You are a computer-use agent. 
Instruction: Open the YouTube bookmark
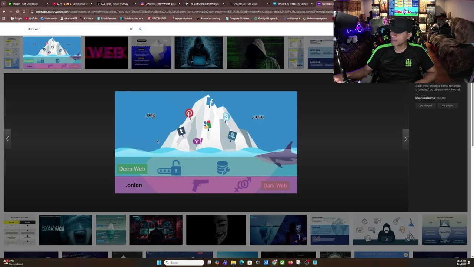31,19
